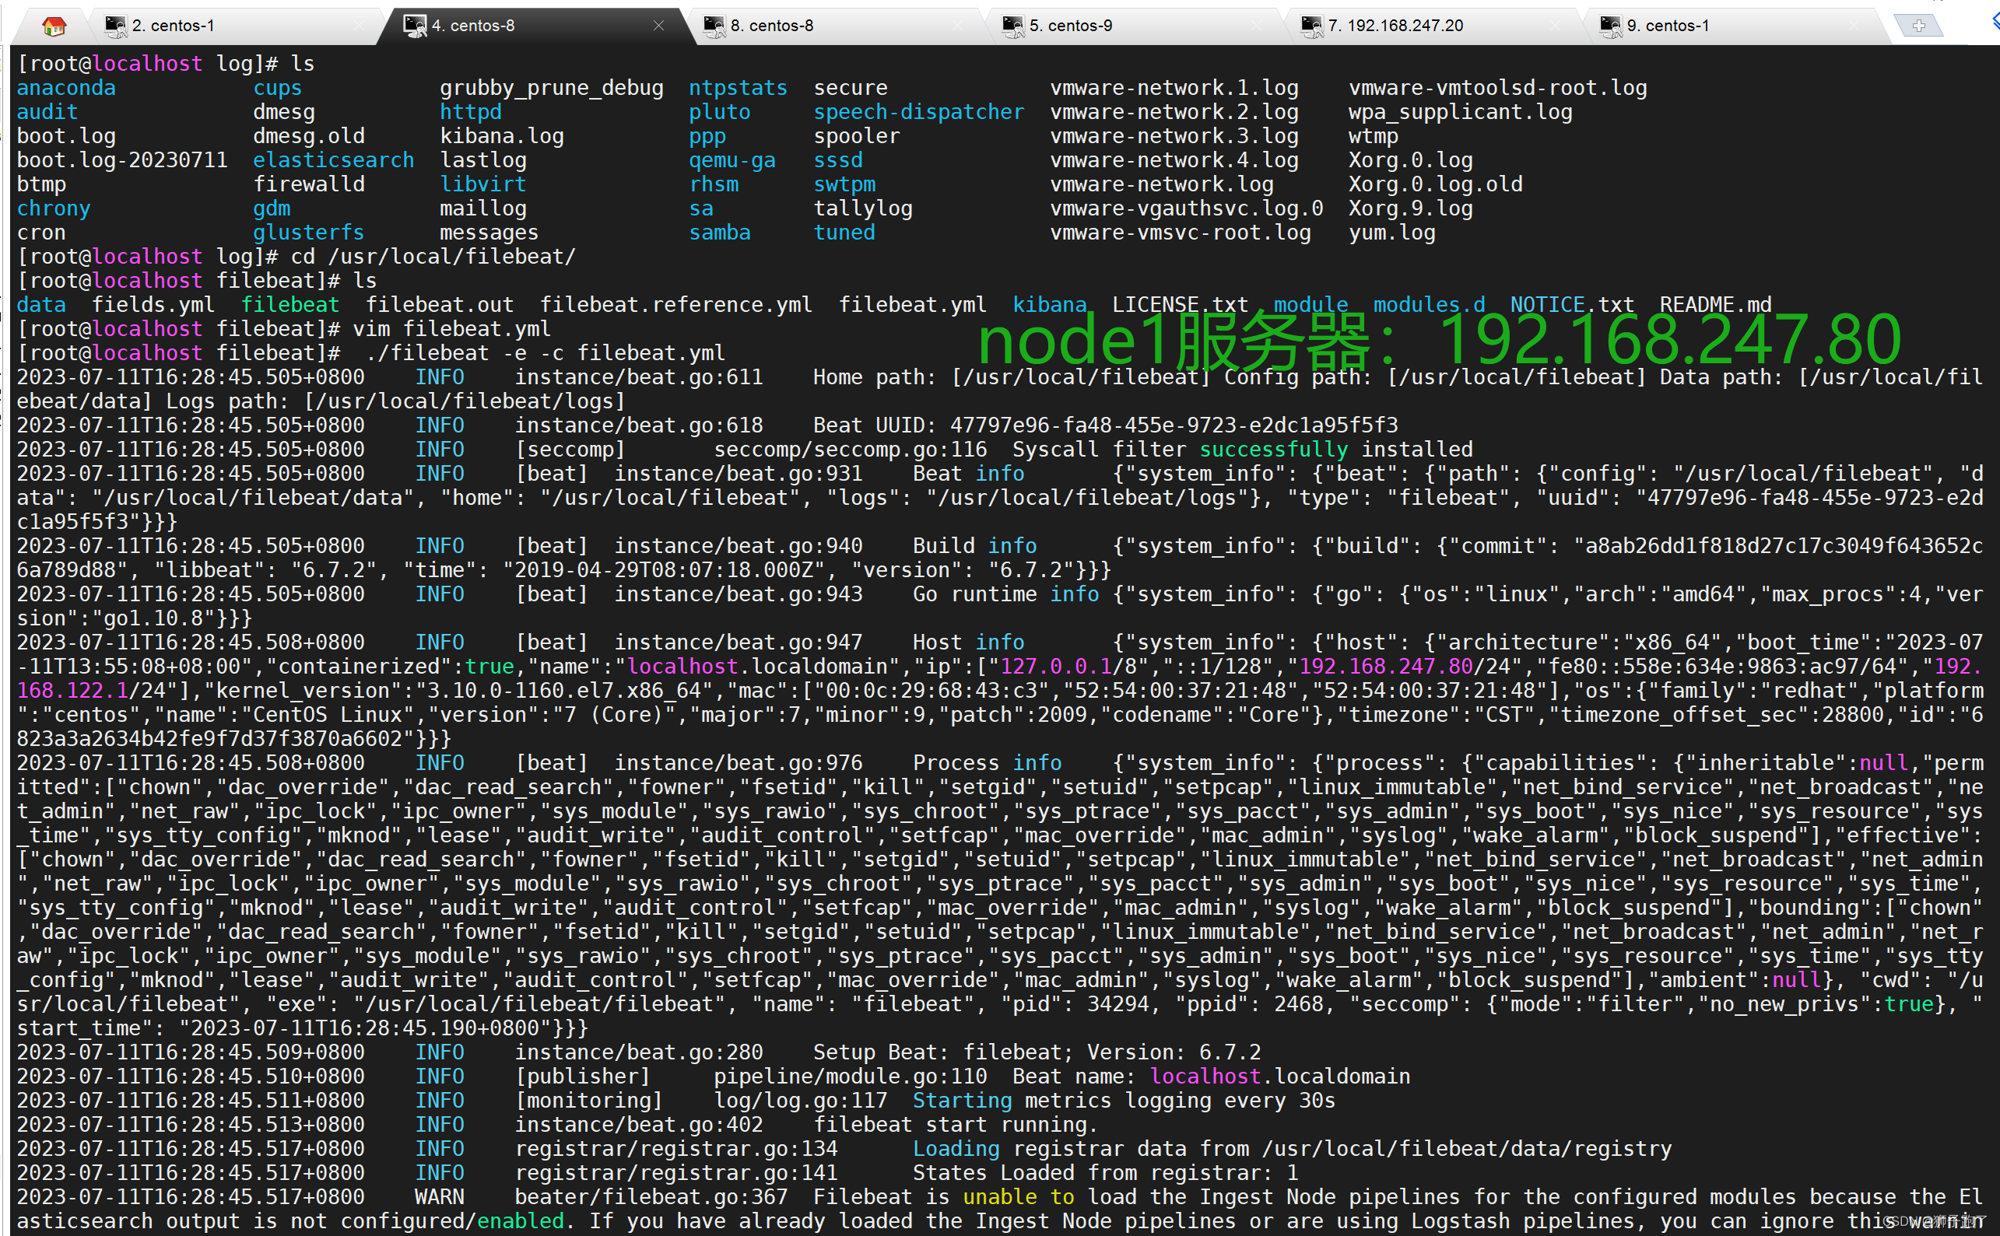Click 'vmware-vmtoolsd-root.log' file name

point(1498,87)
